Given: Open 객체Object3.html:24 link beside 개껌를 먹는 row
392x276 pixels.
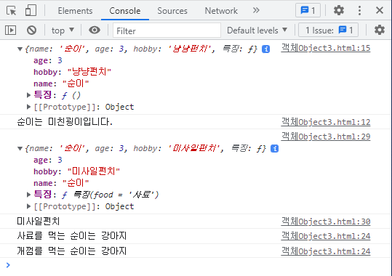Looking at the screenshot, I should click(326, 251).
